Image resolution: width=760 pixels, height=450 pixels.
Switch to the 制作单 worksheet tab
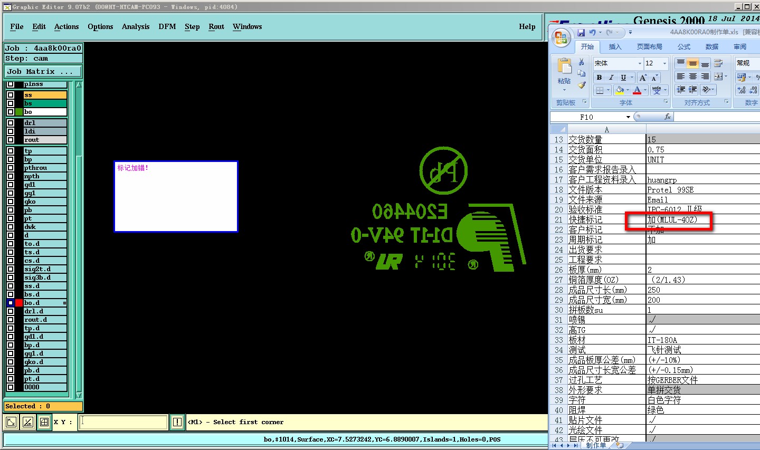coord(596,446)
